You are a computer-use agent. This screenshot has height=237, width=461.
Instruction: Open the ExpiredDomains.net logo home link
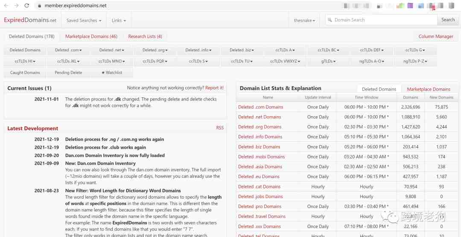click(x=30, y=20)
